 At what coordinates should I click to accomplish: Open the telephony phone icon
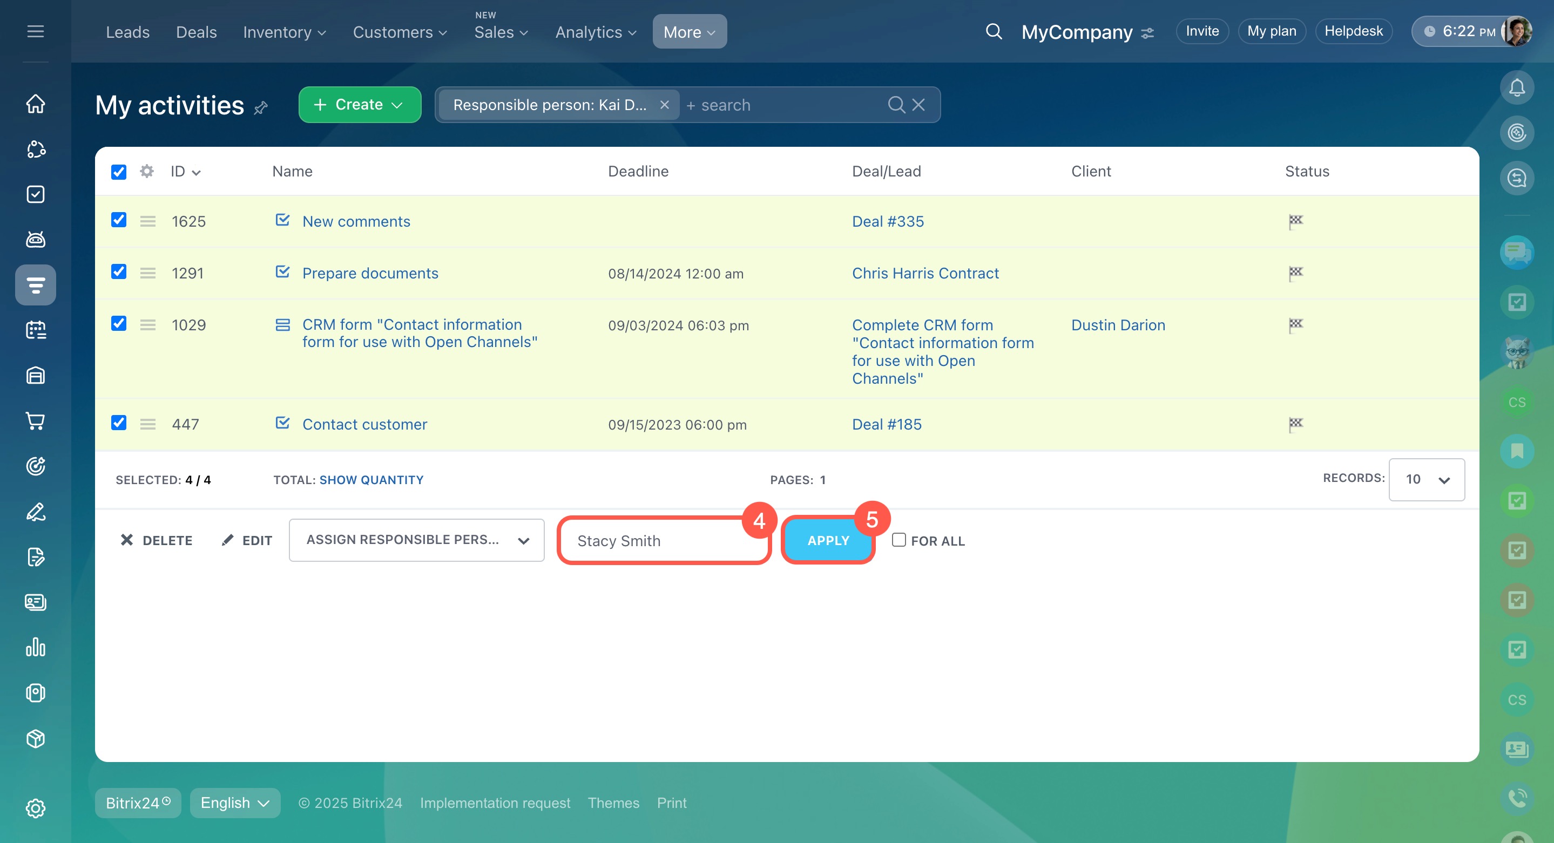1516,798
